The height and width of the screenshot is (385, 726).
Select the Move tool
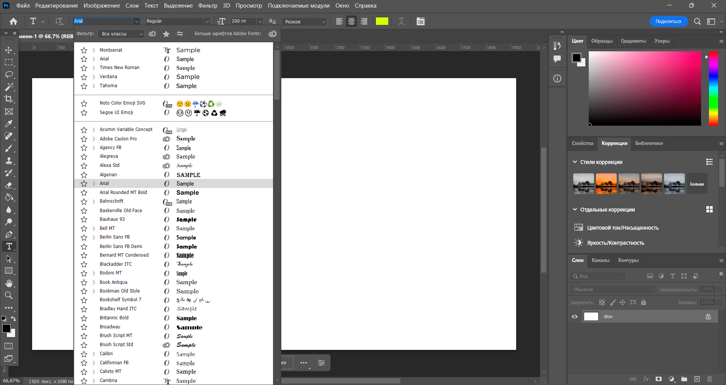coord(9,50)
